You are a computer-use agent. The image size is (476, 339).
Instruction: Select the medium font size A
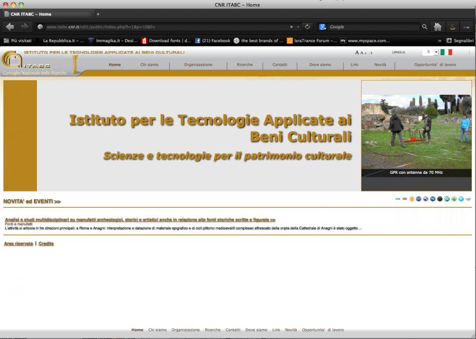362,53
